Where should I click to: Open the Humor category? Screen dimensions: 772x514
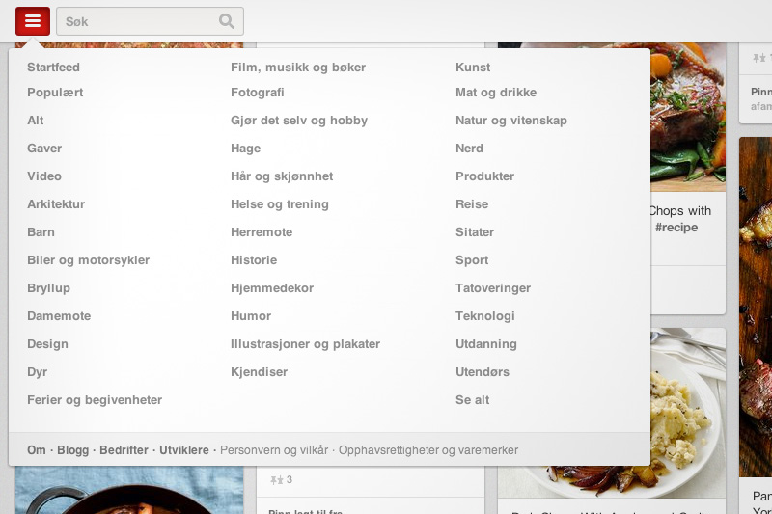(x=251, y=316)
